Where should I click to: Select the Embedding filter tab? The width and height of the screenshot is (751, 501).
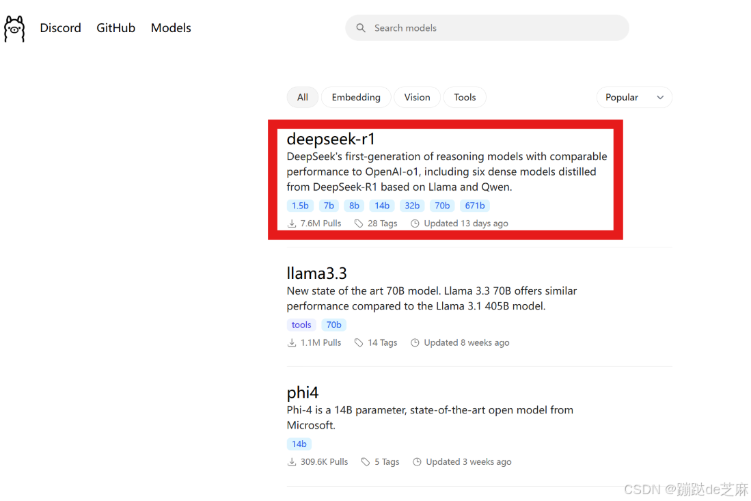click(x=356, y=97)
